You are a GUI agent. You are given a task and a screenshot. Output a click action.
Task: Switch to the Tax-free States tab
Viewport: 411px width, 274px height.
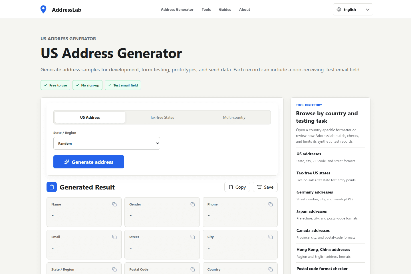click(162, 117)
